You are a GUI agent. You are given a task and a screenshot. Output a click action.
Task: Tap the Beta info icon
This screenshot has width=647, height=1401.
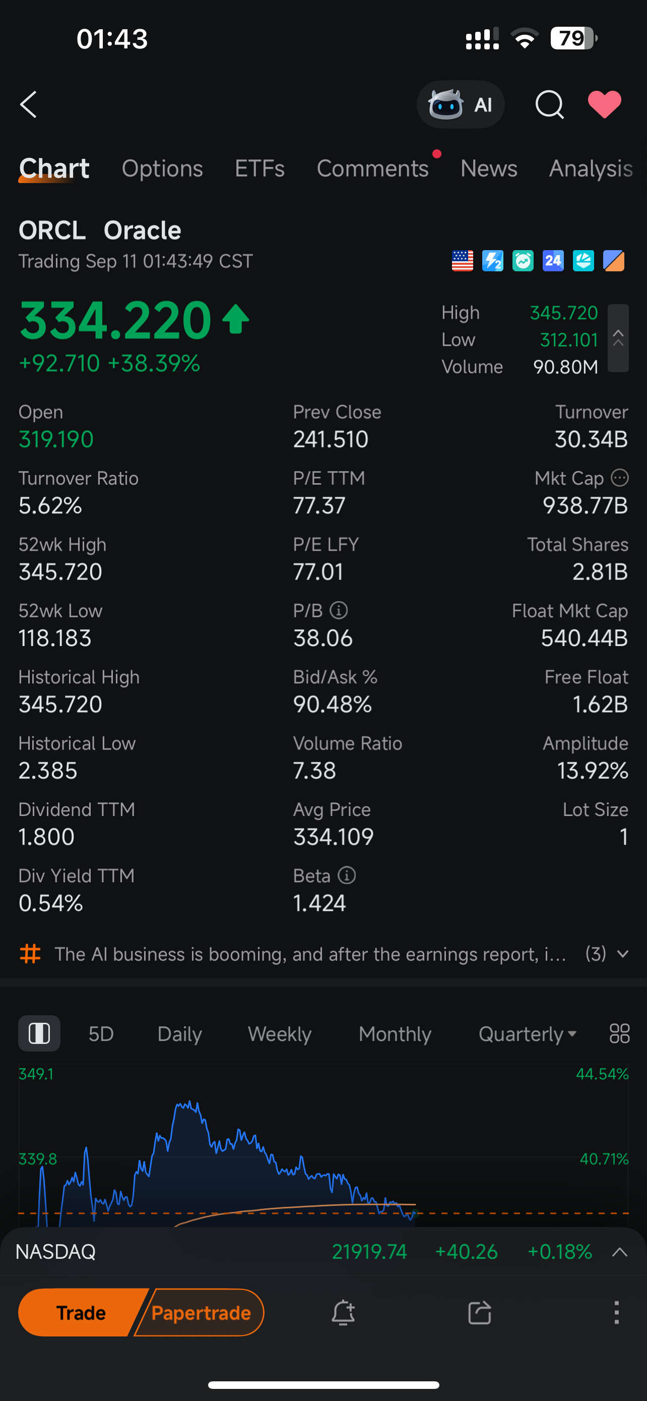347,875
